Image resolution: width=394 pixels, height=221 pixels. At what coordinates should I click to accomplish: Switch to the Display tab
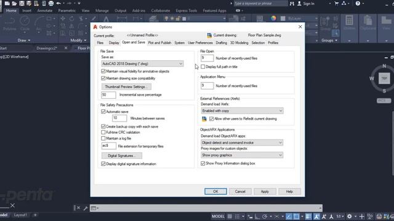[114, 43]
